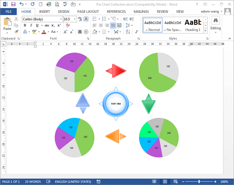The height and width of the screenshot is (185, 234).
Task: Decrease the paragraph indent
Action: 125,19
